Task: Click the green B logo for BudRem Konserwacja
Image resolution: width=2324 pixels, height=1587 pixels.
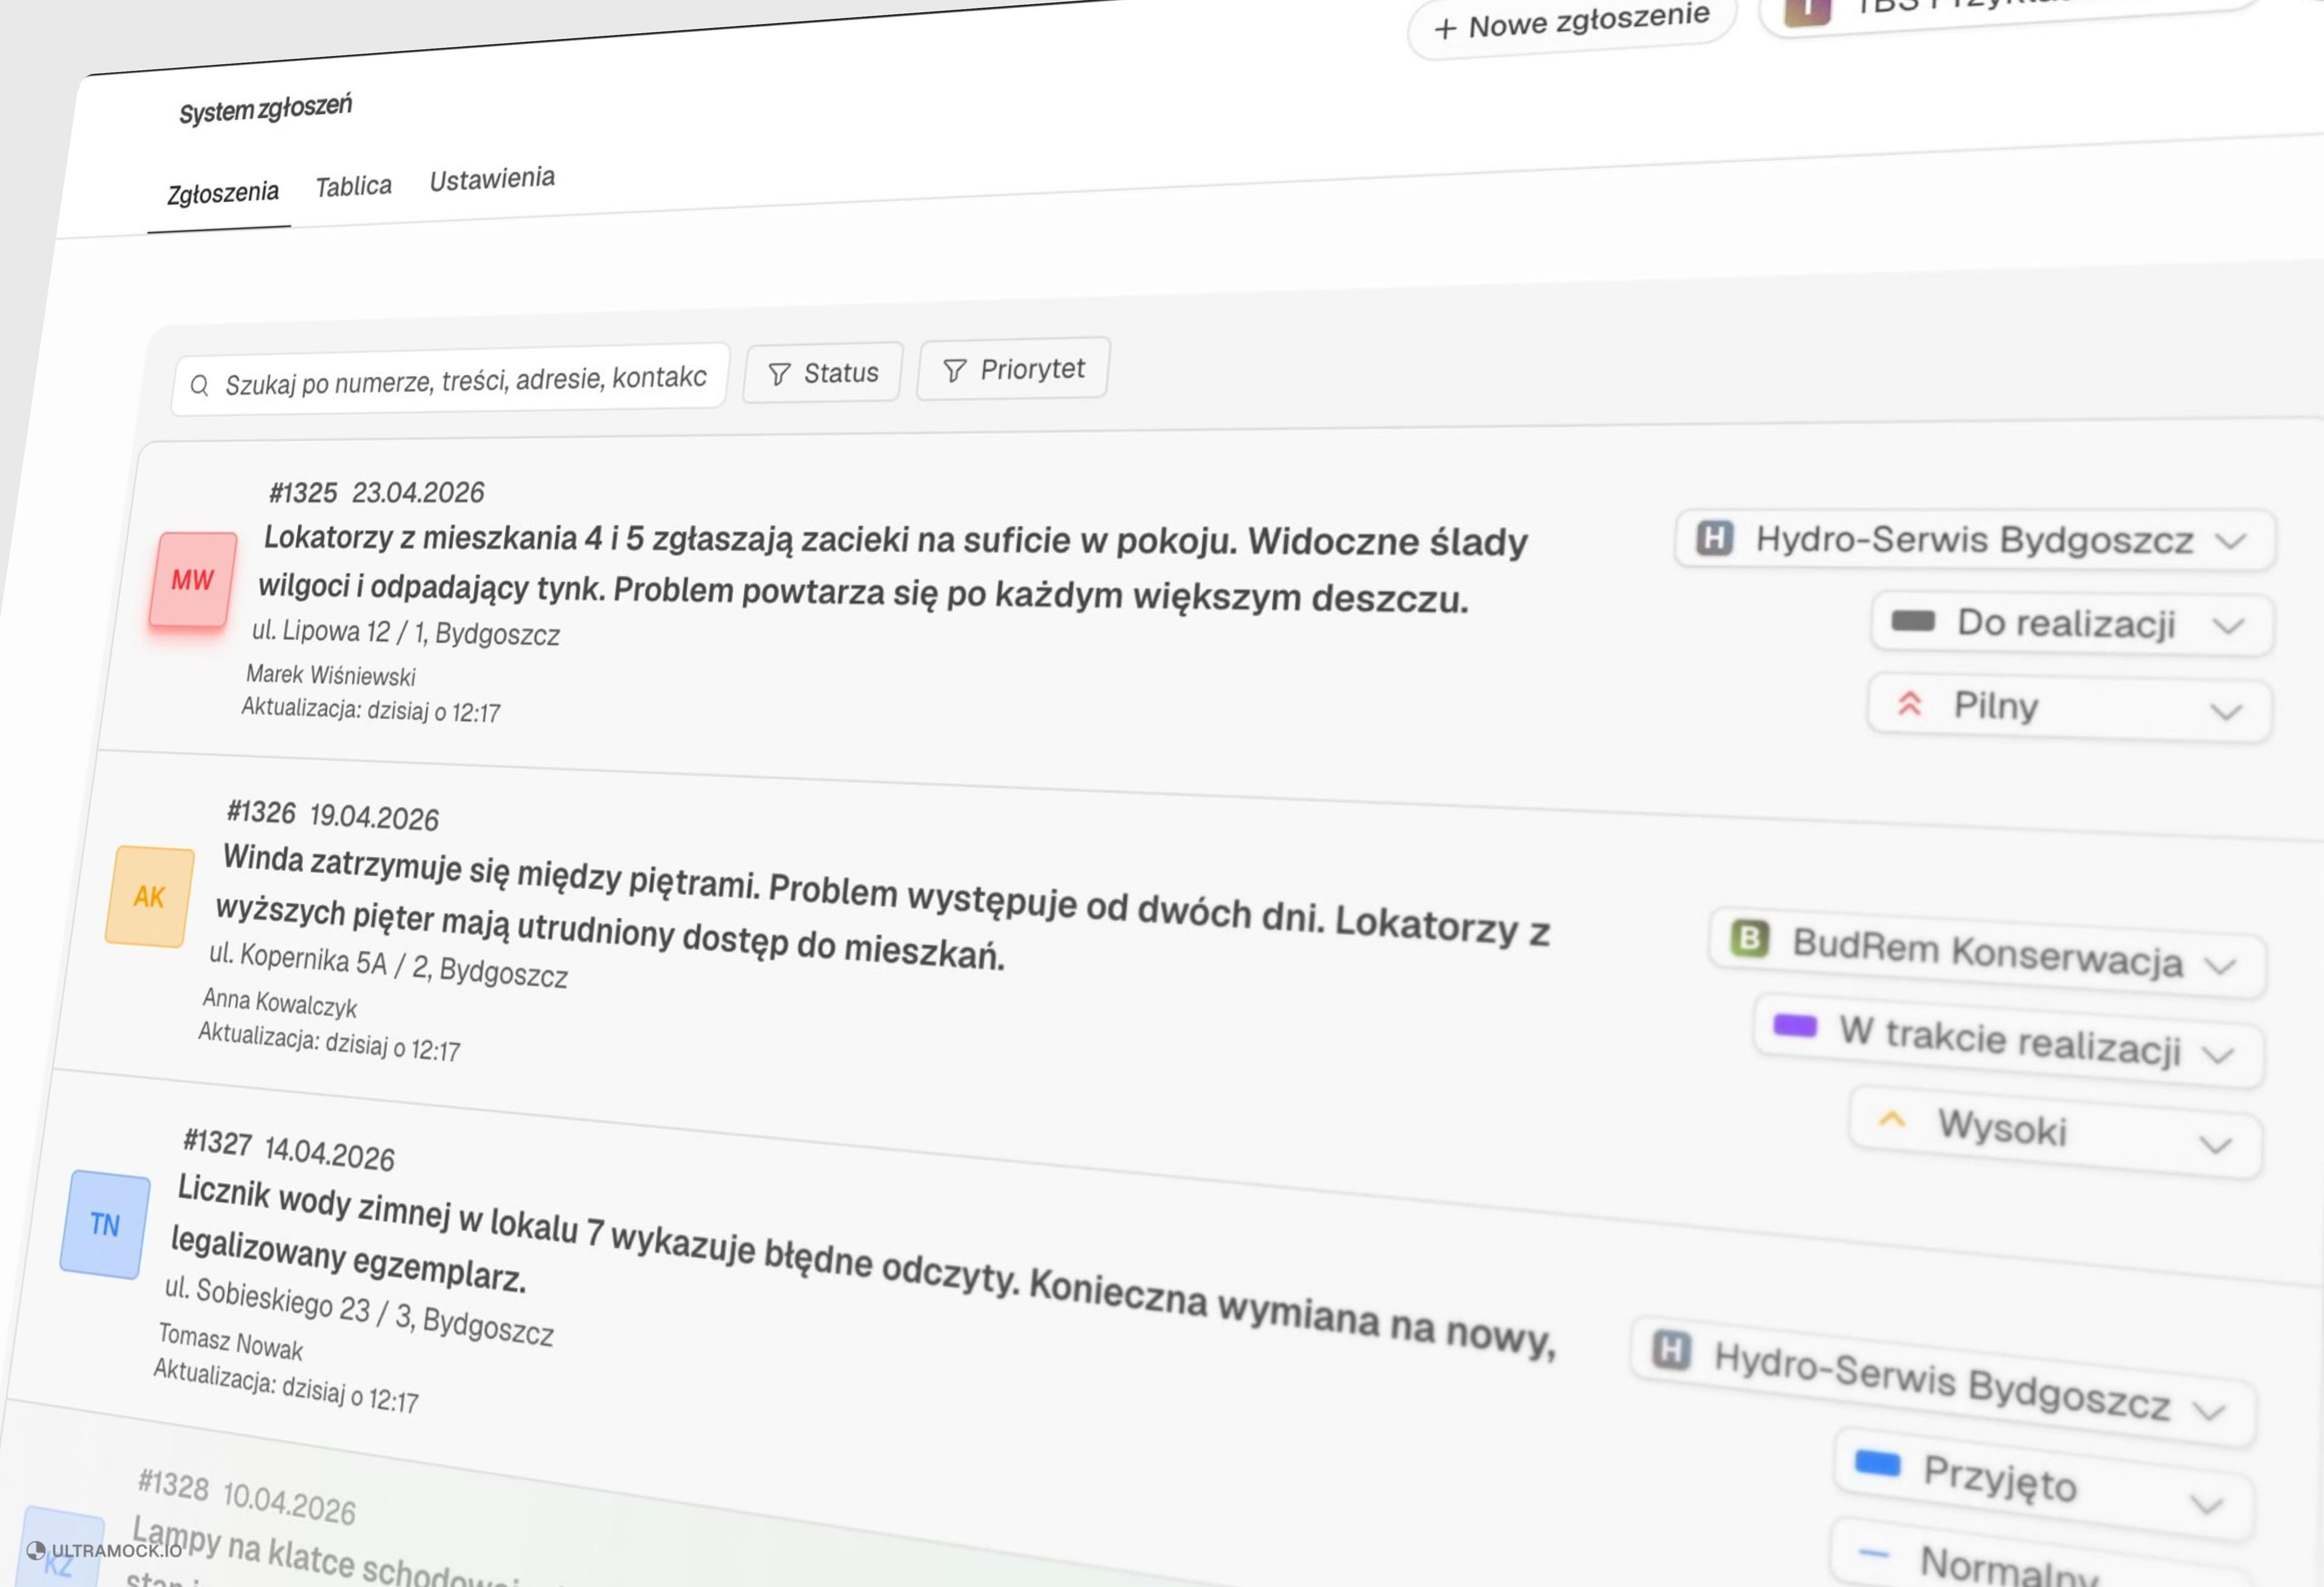Action: tap(1749, 938)
